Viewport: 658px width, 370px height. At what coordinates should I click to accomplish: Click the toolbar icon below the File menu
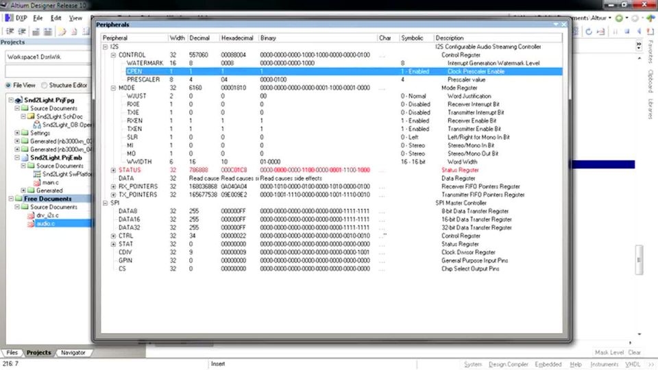click(36, 32)
